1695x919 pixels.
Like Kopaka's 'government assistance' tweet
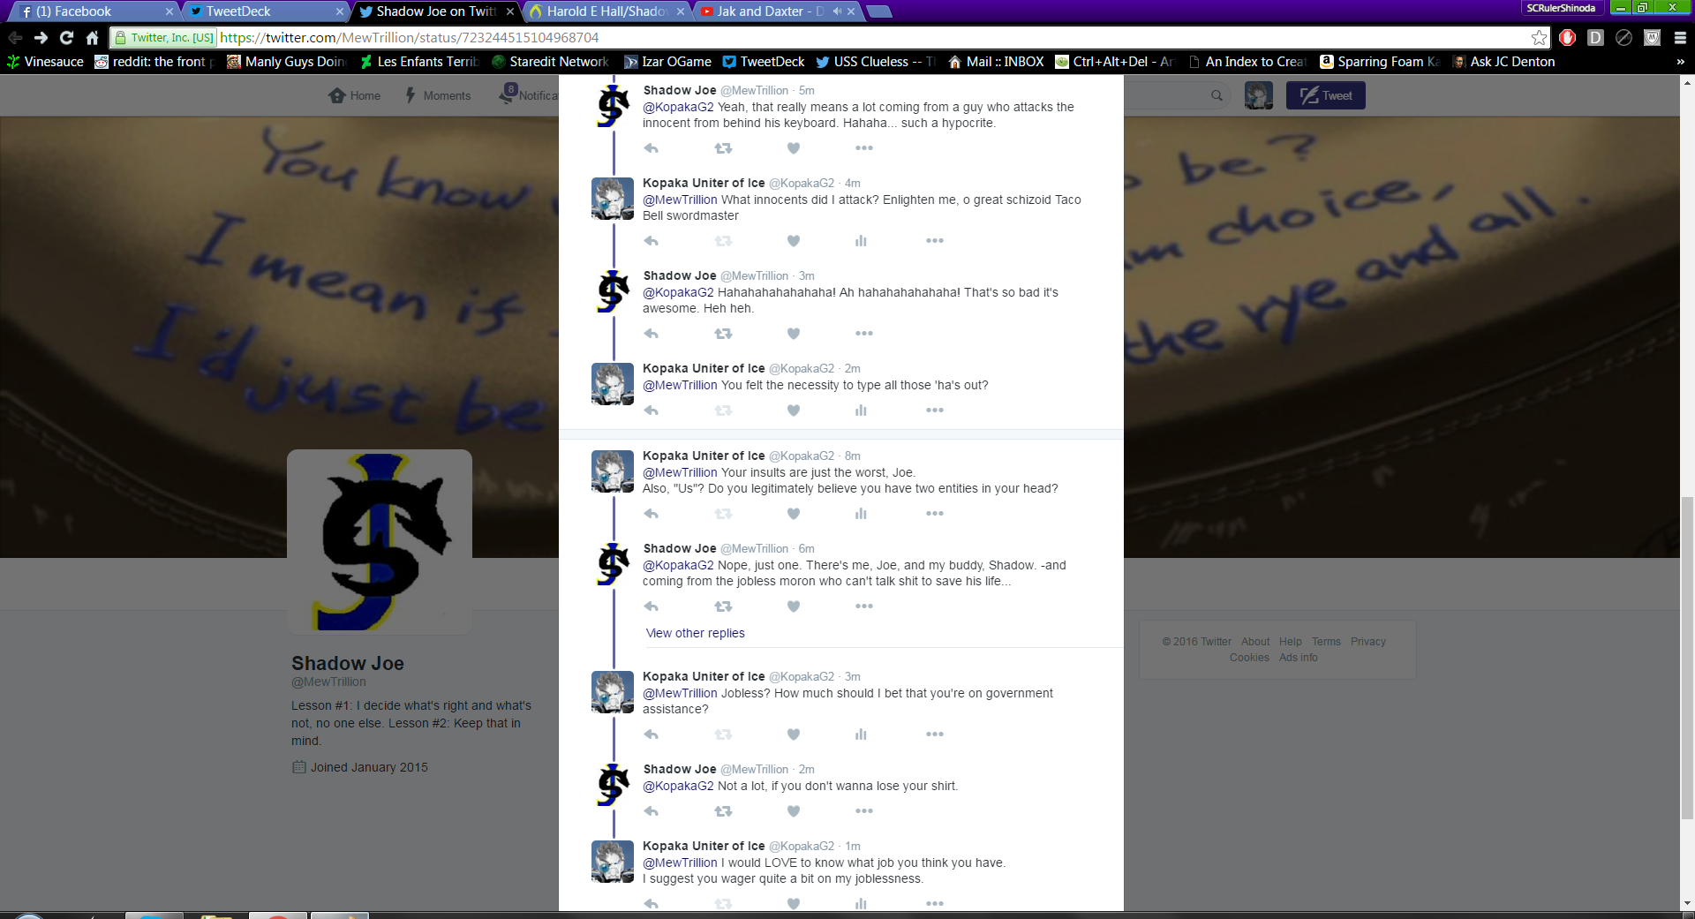[x=794, y=734]
